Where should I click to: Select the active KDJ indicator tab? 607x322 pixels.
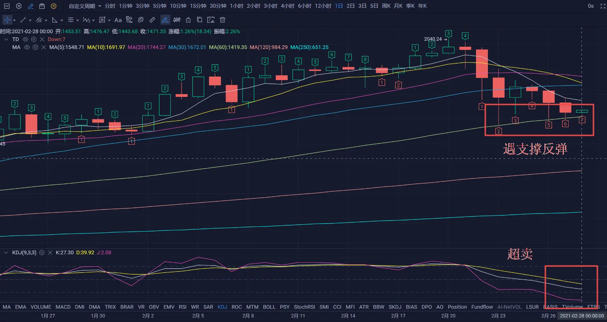(222, 307)
